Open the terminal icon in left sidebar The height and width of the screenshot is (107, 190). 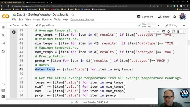[x=3, y=97]
